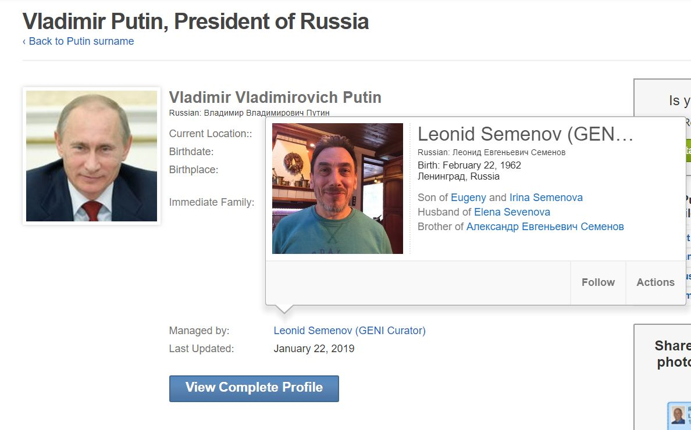Viewport: 691px width, 430px height.
Task: Click the Last Updated date January 22, 2019
Action: tap(314, 349)
